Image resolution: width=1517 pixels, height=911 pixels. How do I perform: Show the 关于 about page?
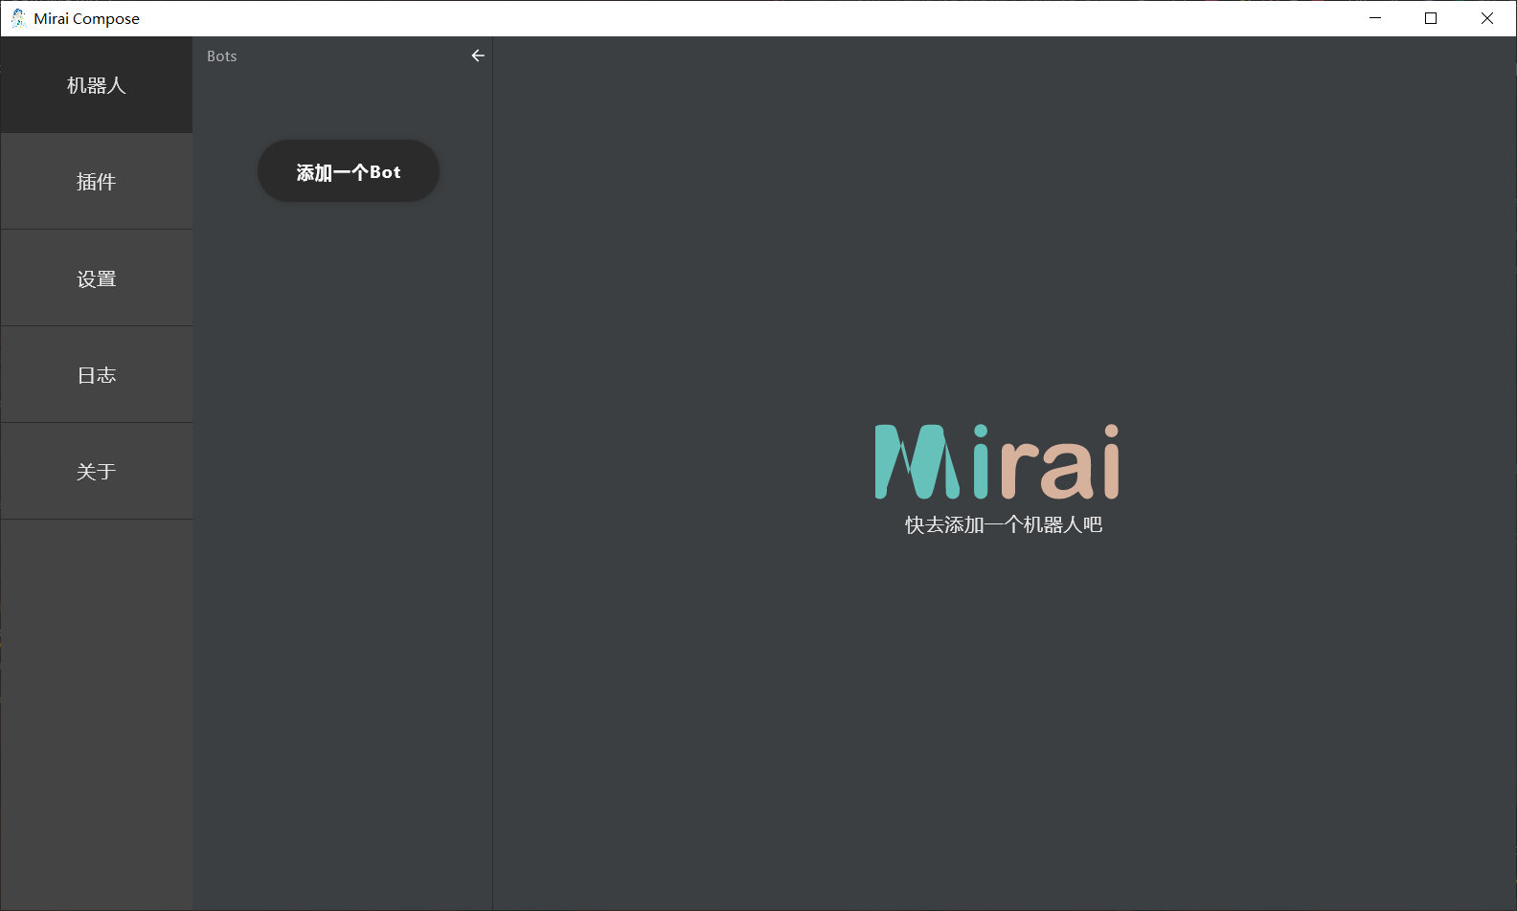[x=96, y=472]
